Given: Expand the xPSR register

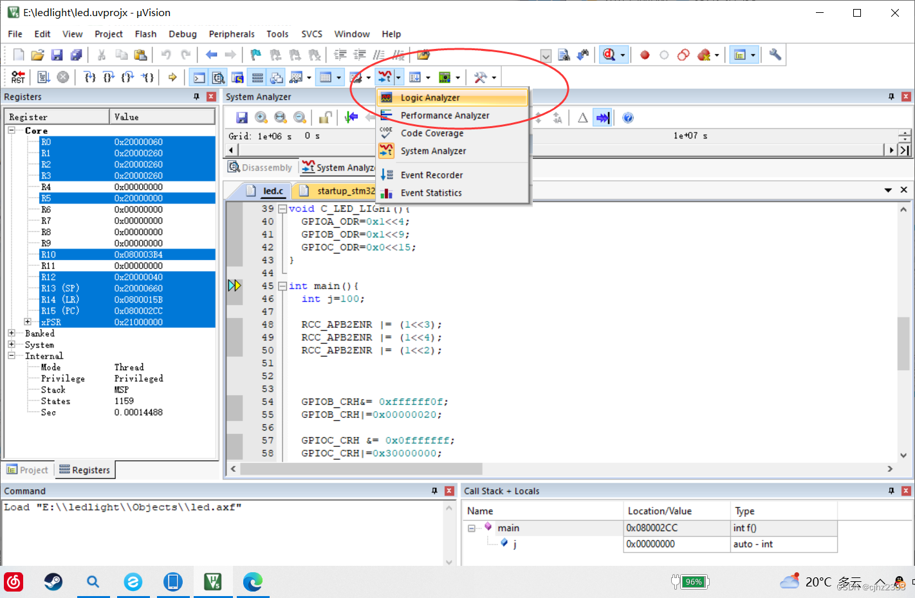Looking at the screenshot, I should [x=28, y=321].
